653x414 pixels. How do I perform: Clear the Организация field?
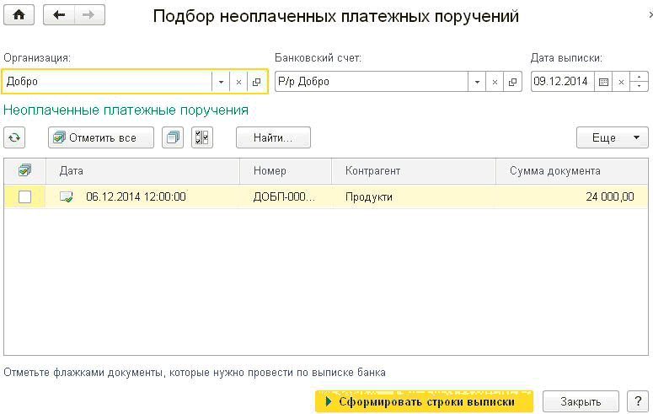(x=238, y=82)
